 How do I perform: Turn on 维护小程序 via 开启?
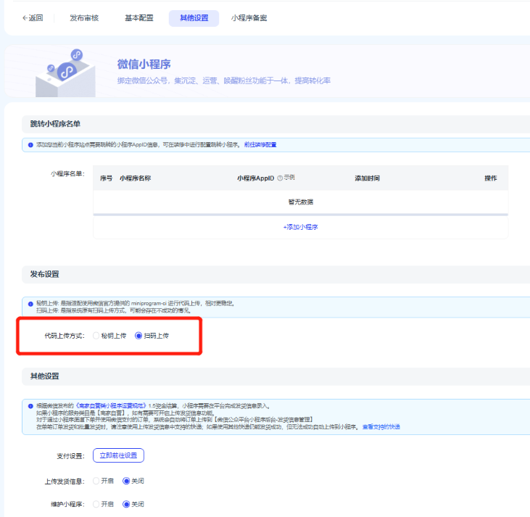(x=96, y=503)
